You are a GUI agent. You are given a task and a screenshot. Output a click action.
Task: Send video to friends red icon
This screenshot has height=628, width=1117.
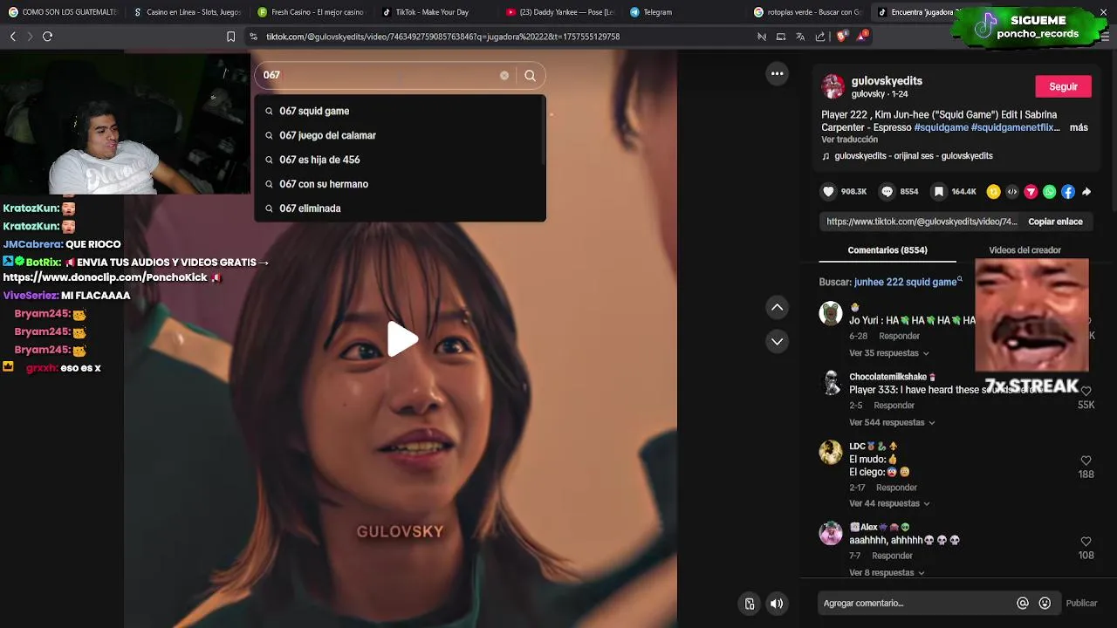(1031, 192)
